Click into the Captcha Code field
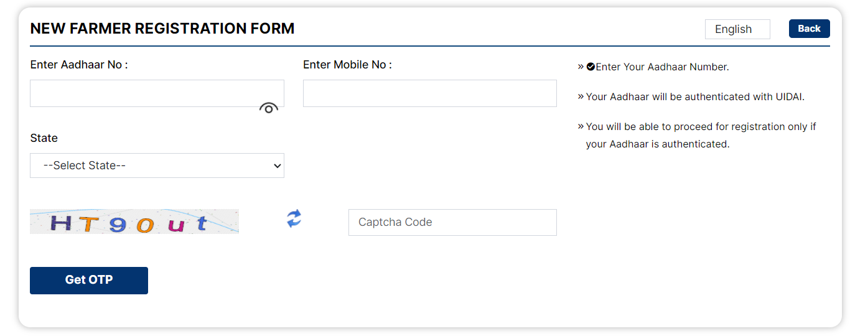 [x=452, y=222]
